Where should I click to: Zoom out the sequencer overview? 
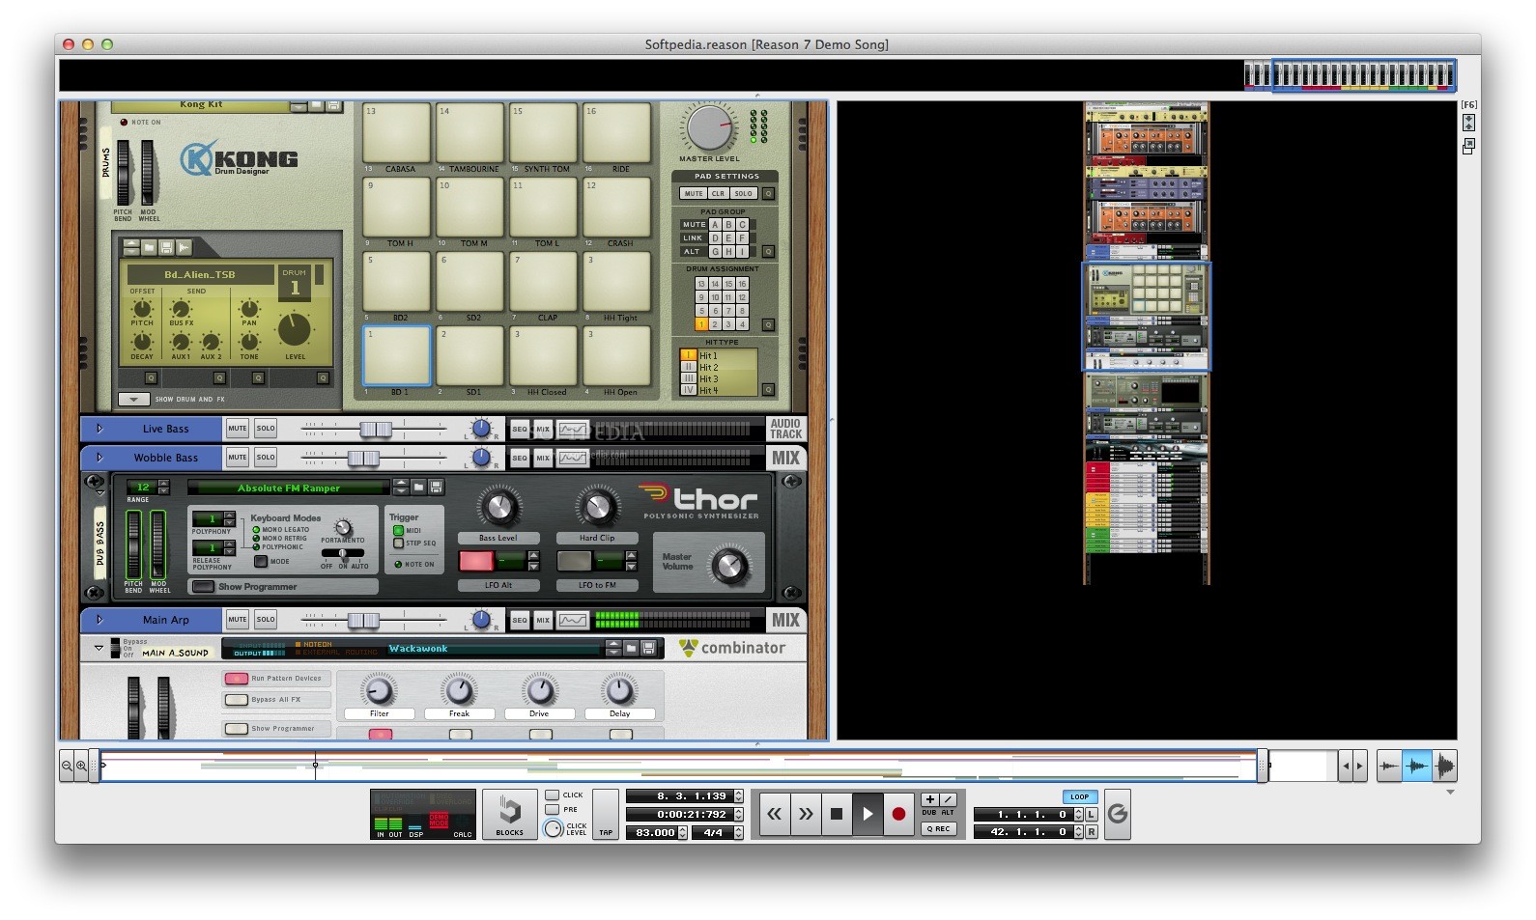pos(67,766)
